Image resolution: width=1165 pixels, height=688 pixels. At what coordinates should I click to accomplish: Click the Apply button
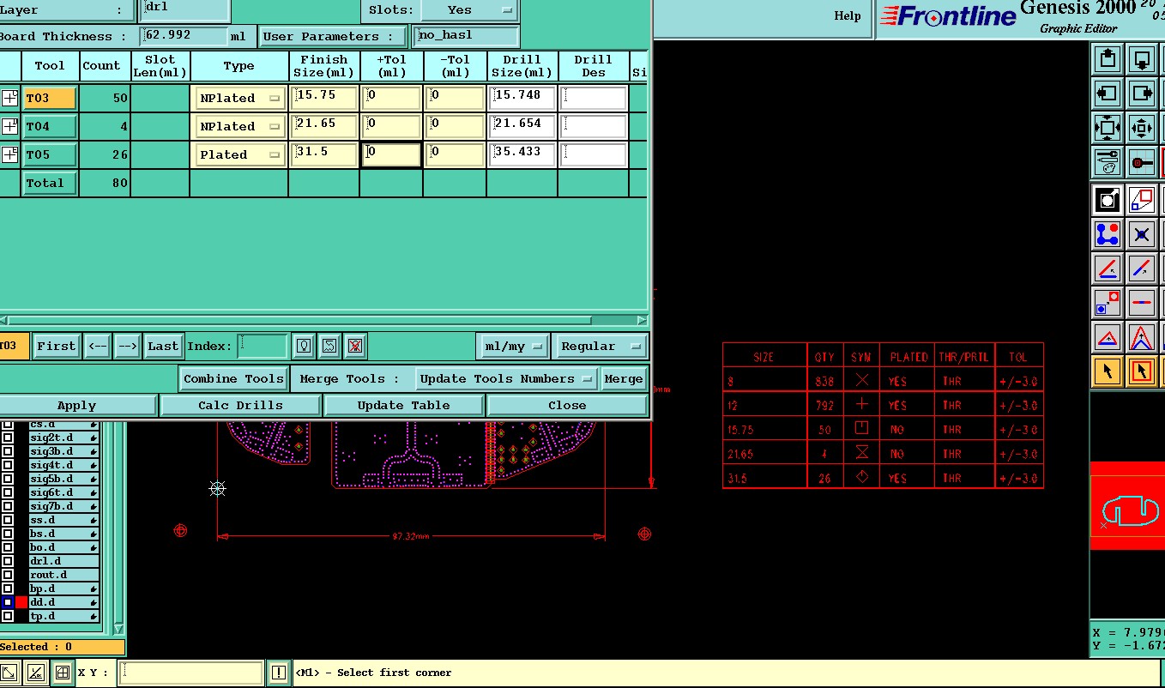point(77,405)
